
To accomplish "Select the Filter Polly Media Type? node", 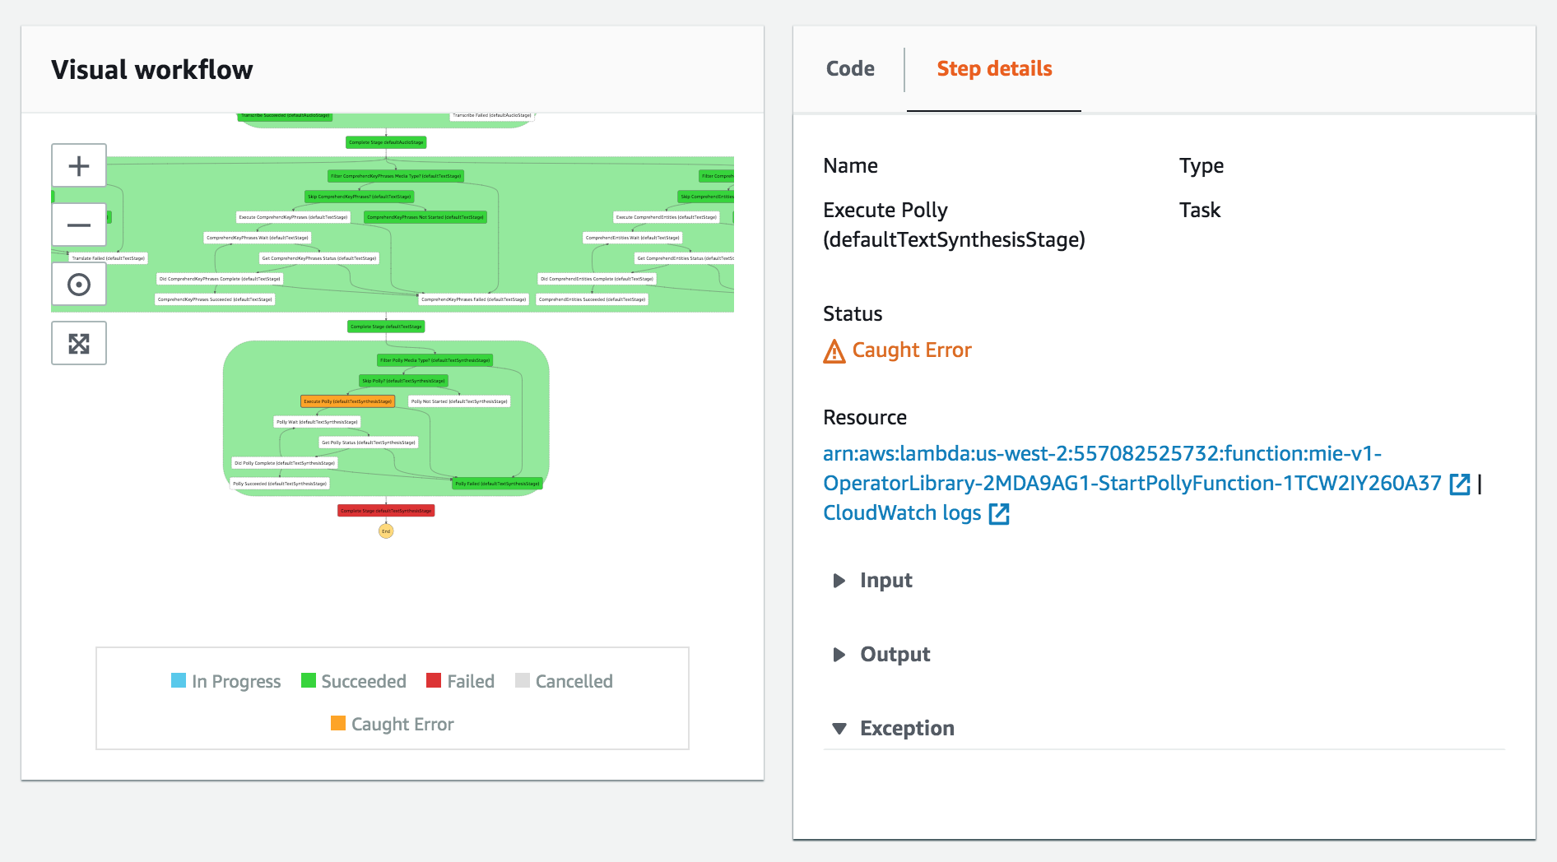I will (435, 360).
